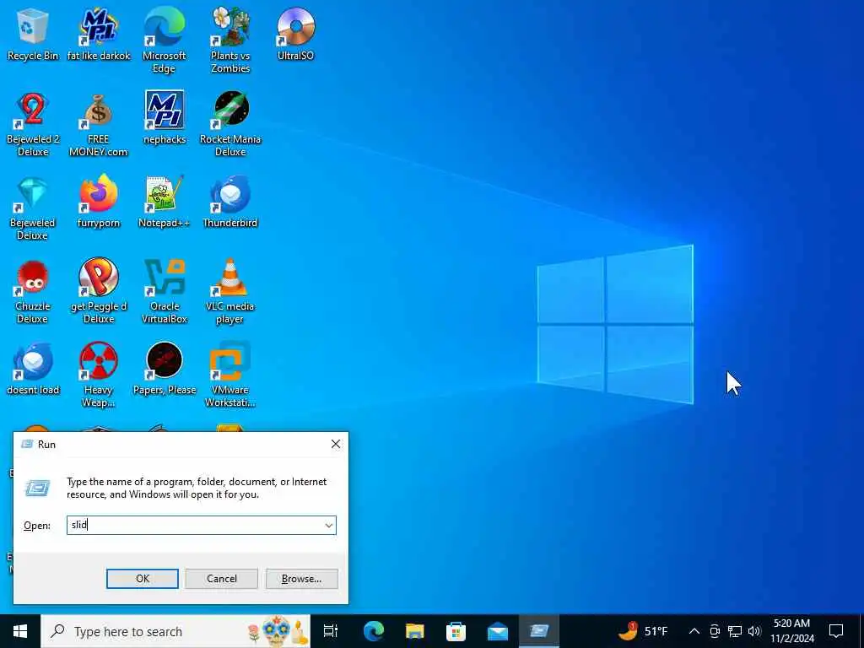Select the Papers, Please desktop icon
864x648 pixels.
point(165,368)
